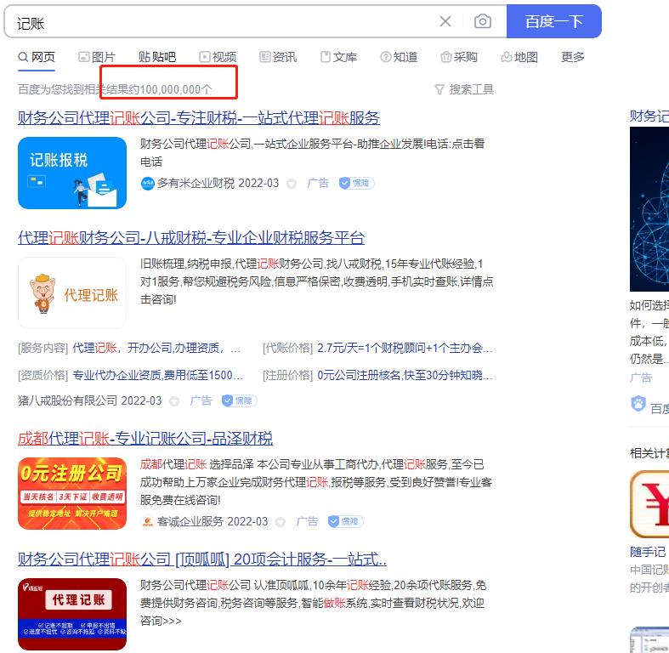Open 搜索工具 filter options
The width and height of the screenshot is (669, 653).
(x=464, y=89)
